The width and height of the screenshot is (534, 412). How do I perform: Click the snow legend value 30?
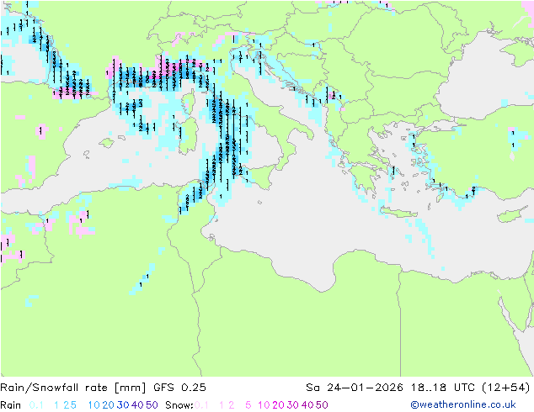pyautogui.click(x=292, y=405)
